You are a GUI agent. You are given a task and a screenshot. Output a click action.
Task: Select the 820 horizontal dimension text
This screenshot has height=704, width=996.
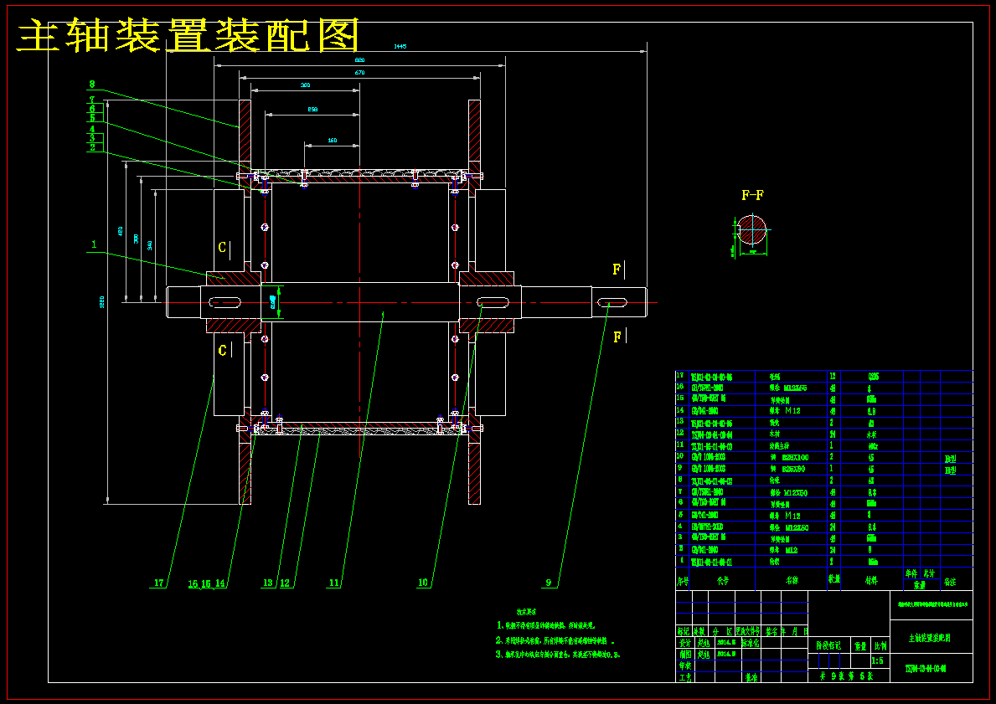point(359,60)
